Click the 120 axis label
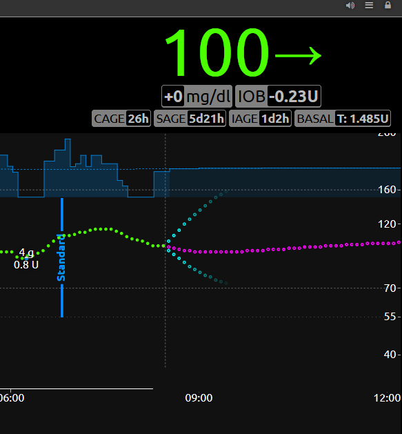402x434 pixels. [387, 224]
